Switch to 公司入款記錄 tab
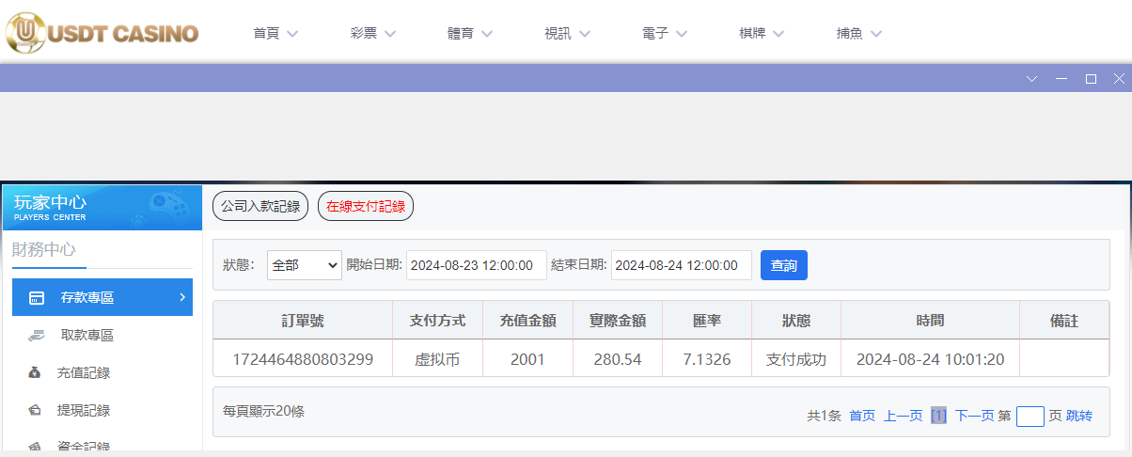 (260, 207)
